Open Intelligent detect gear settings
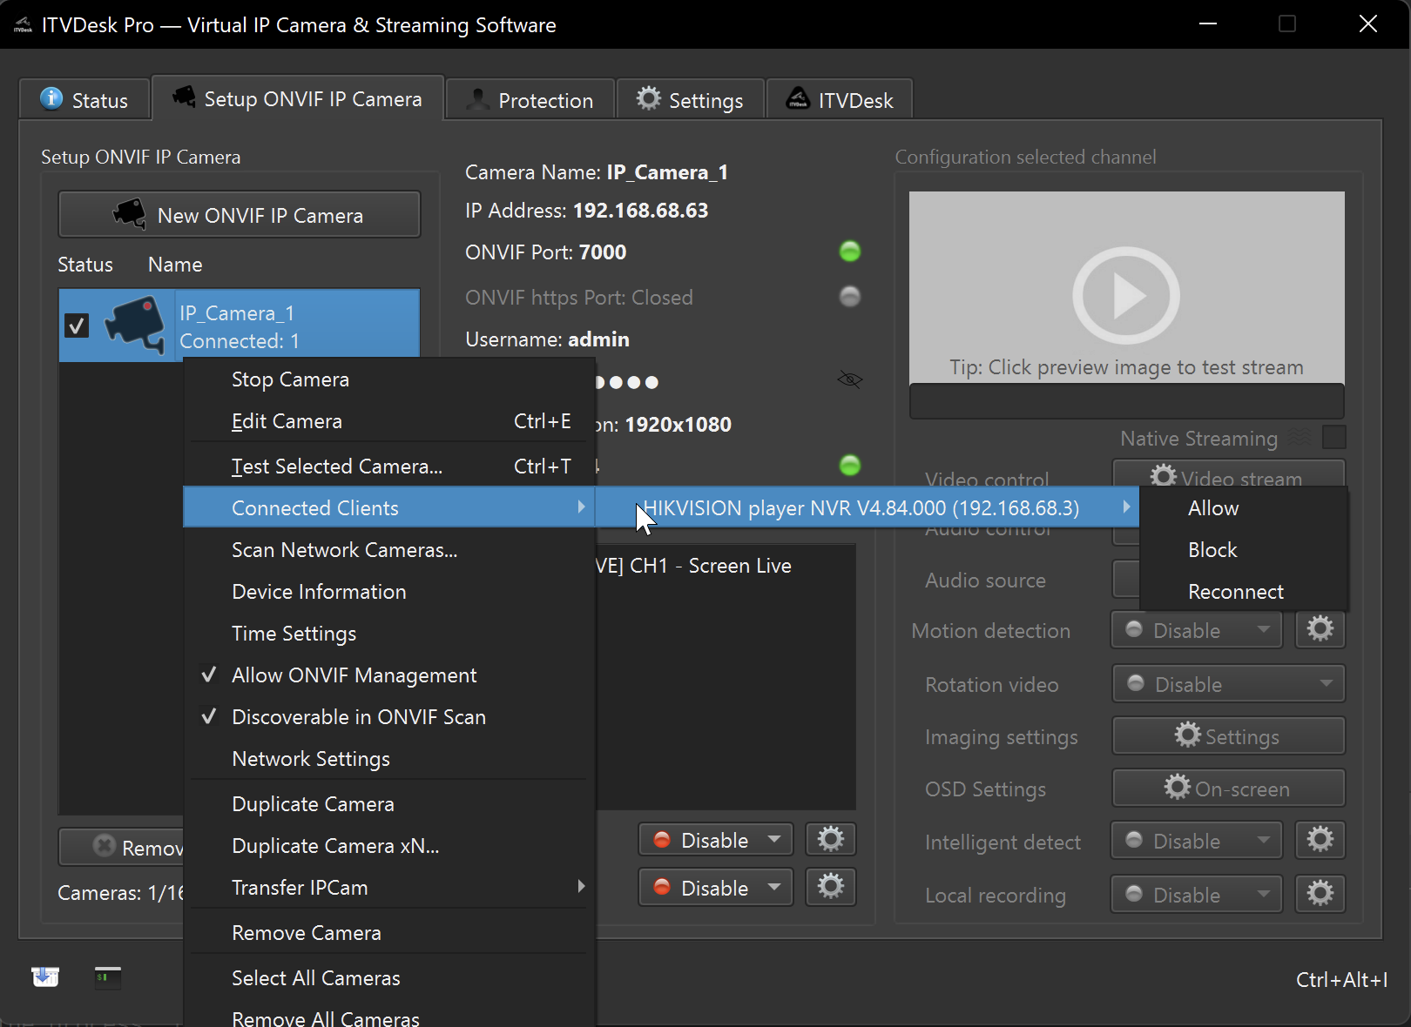 tap(1320, 840)
